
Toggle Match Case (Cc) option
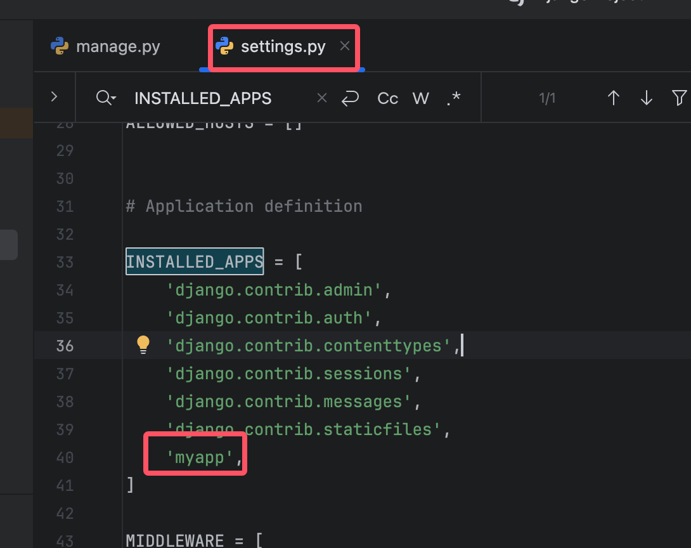pos(387,98)
